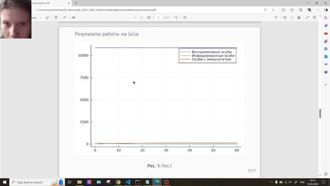Click the figure caption 'Рис. 1: Рис.1'
This screenshot has width=330, height=186.
[159, 166]
